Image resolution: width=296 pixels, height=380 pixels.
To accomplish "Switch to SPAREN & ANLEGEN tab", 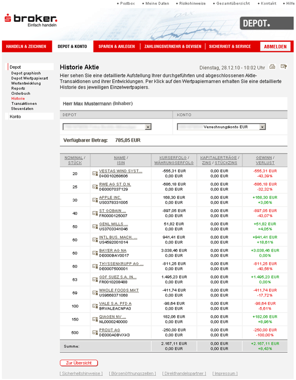I will point(116,46).
